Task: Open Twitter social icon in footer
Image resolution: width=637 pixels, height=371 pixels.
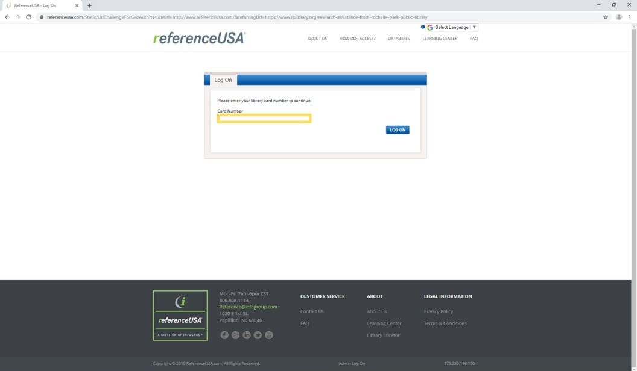Action: point(258,335)
